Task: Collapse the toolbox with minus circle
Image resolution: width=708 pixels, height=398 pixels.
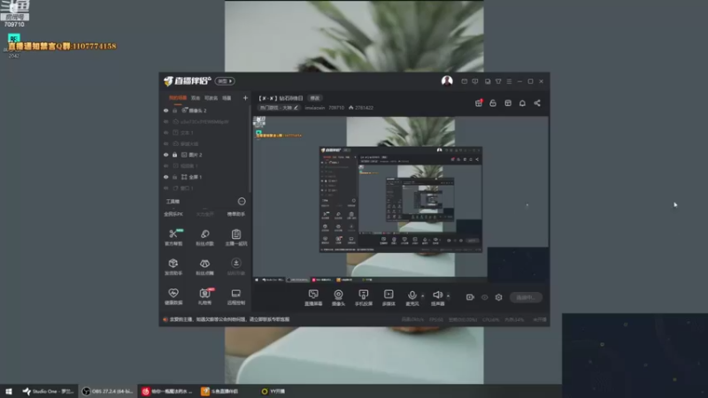Action: pyautogui.click(x=242, y=202)
